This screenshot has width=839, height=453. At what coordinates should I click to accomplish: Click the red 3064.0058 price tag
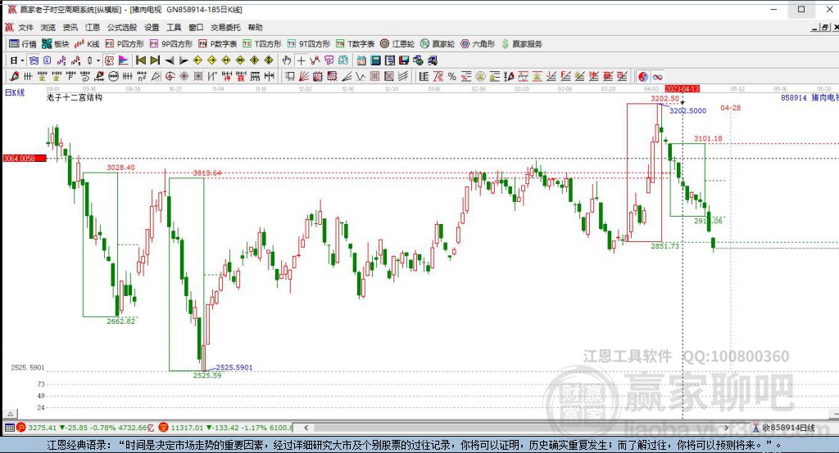pos(24,158)
